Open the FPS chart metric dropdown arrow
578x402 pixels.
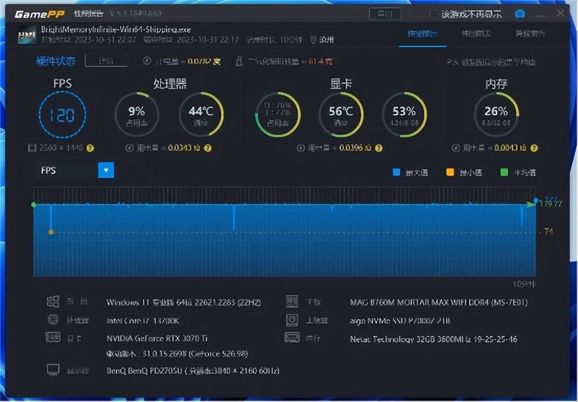click(106, 170)
